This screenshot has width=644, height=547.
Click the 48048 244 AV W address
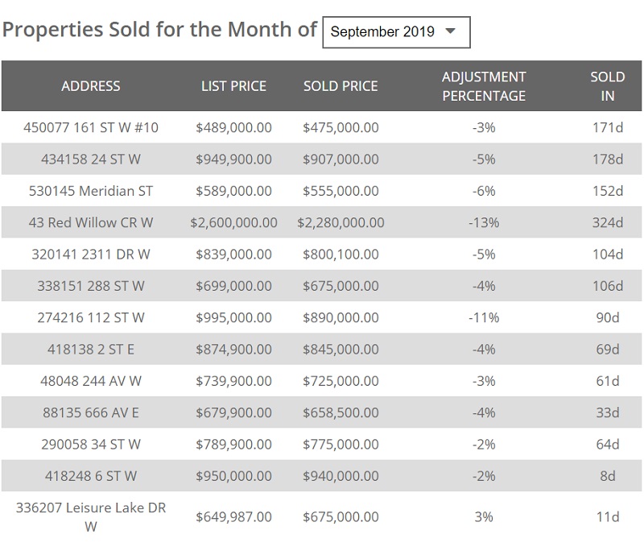91,381
